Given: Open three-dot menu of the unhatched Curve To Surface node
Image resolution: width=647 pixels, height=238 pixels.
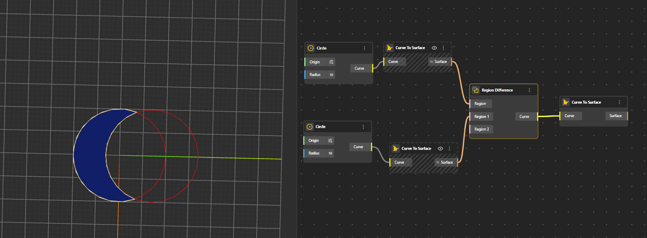Looking at the screenshot, I should (619, 102).
